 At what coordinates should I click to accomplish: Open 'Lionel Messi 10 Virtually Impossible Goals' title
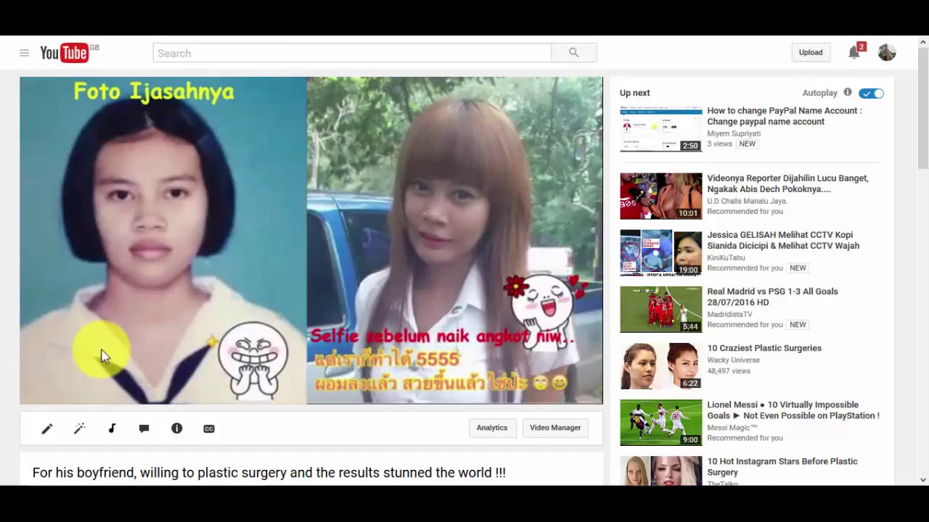793,410
